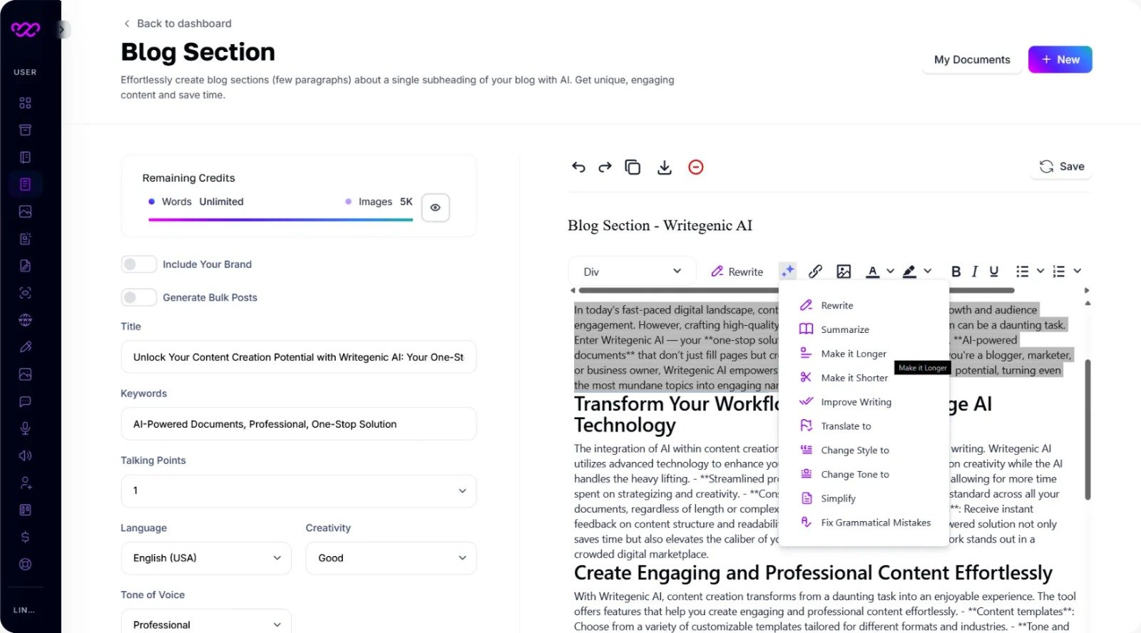Click the New button

tap(1060, 60)
